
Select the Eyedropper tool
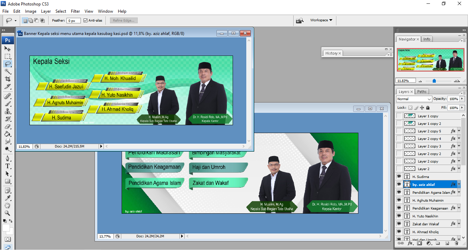pos(8,198)
